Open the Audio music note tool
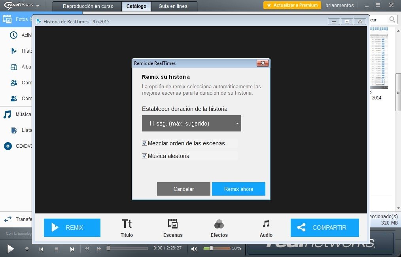This screenshot has height=257, width=401. 266,228
